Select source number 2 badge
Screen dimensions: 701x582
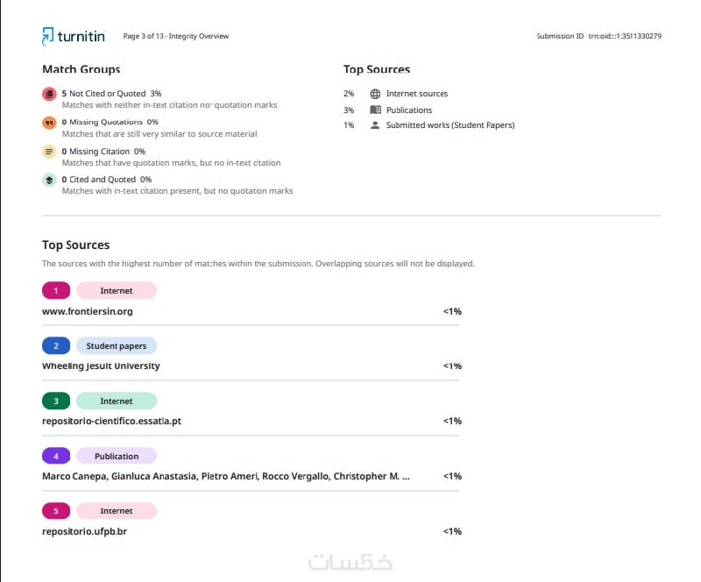pos(56,346)
